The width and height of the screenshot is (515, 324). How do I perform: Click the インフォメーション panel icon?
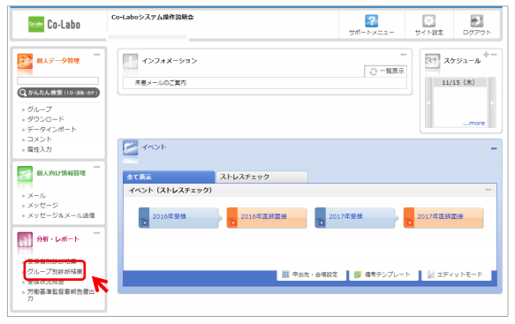click(x=131, y=61)
